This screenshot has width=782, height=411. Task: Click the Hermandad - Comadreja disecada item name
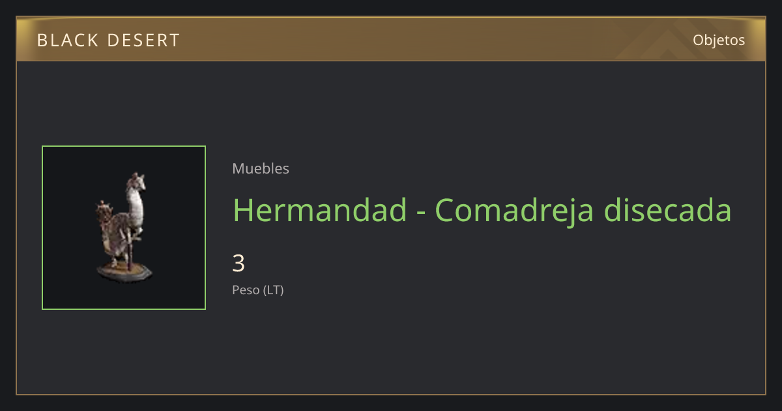coord(482,210)
